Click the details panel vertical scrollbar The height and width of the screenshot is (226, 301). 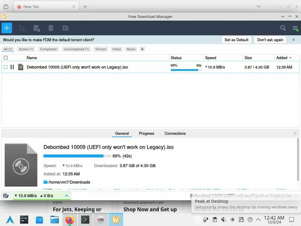pos(298,159)
